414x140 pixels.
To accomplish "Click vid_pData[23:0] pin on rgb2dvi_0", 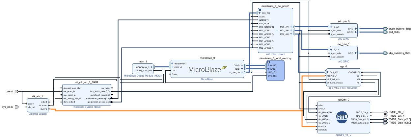I will click(x=326, y=112).
